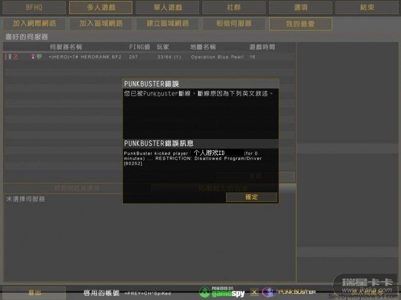Click the PunkBuster kicked player message text
The height and width of the screenshot is (300, 401).
coord(193,158)
